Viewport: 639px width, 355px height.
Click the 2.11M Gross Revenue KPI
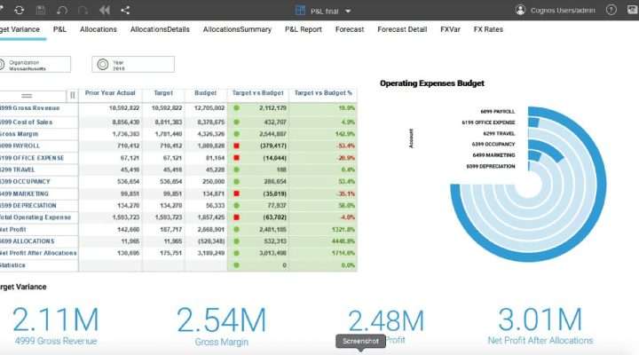point(56,326)
